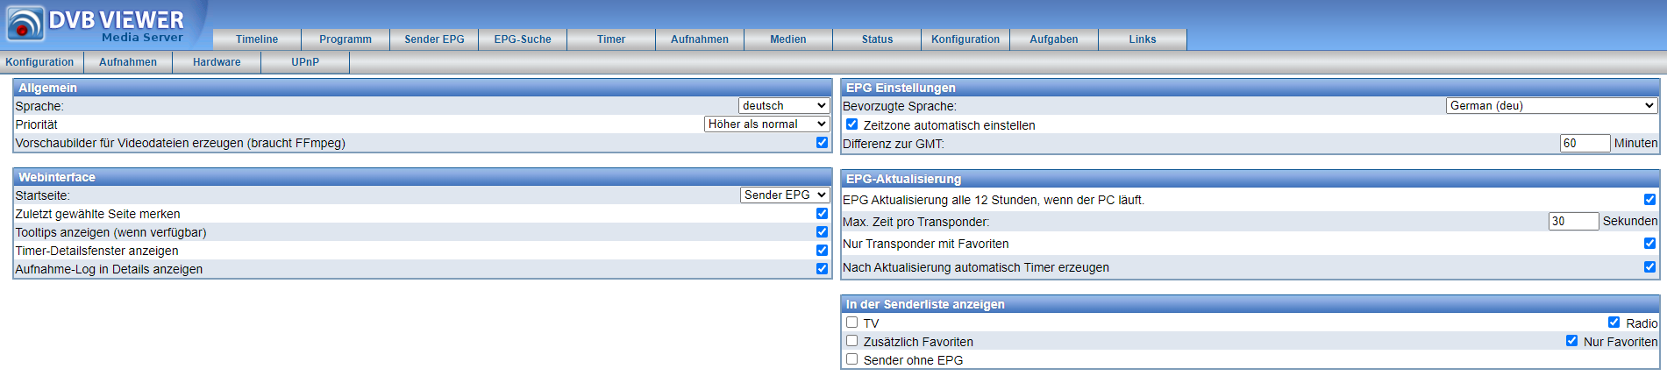This screenshot has height=383, width=1667.
Task: Click the Differenz zur GMT field
Action: [1585, 144]
